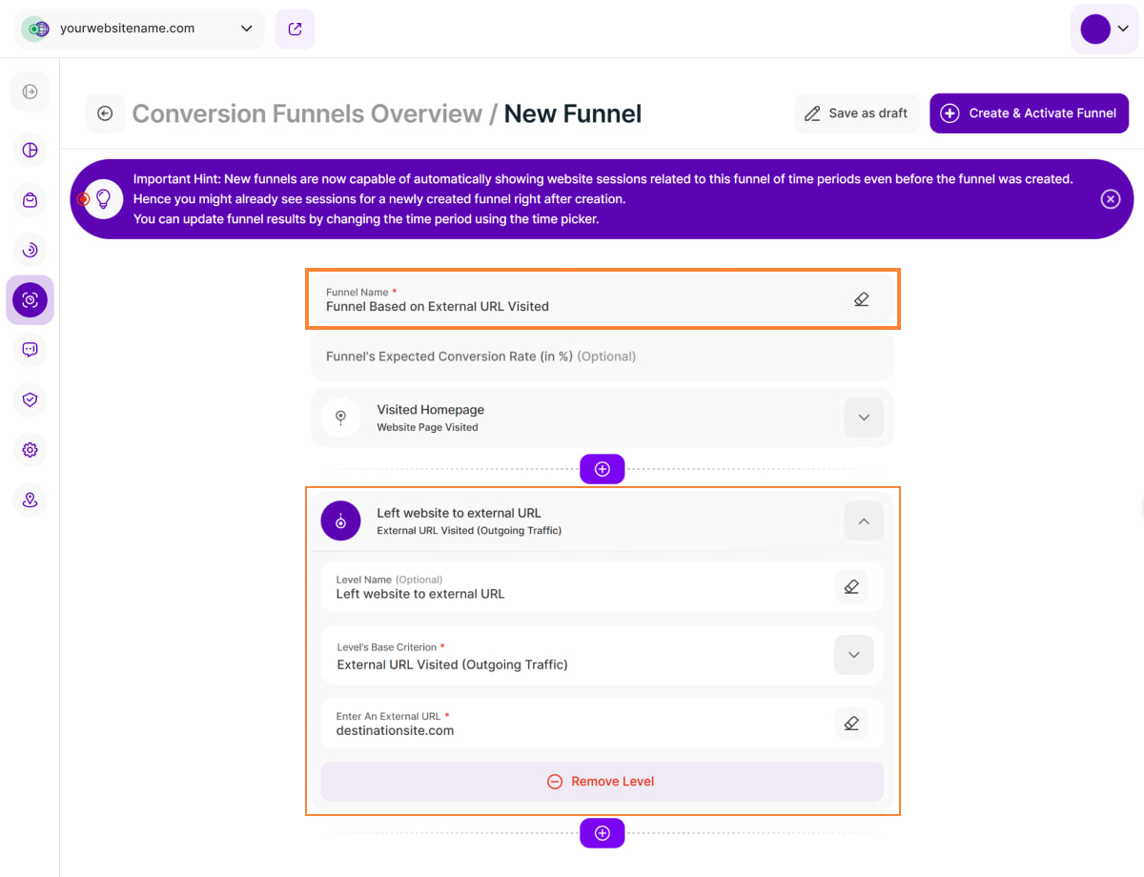Open the Level's Base Criterion dropdown
Image resolution: width=1144 pixels, height=877 pixels.
[x=853, y=655]
